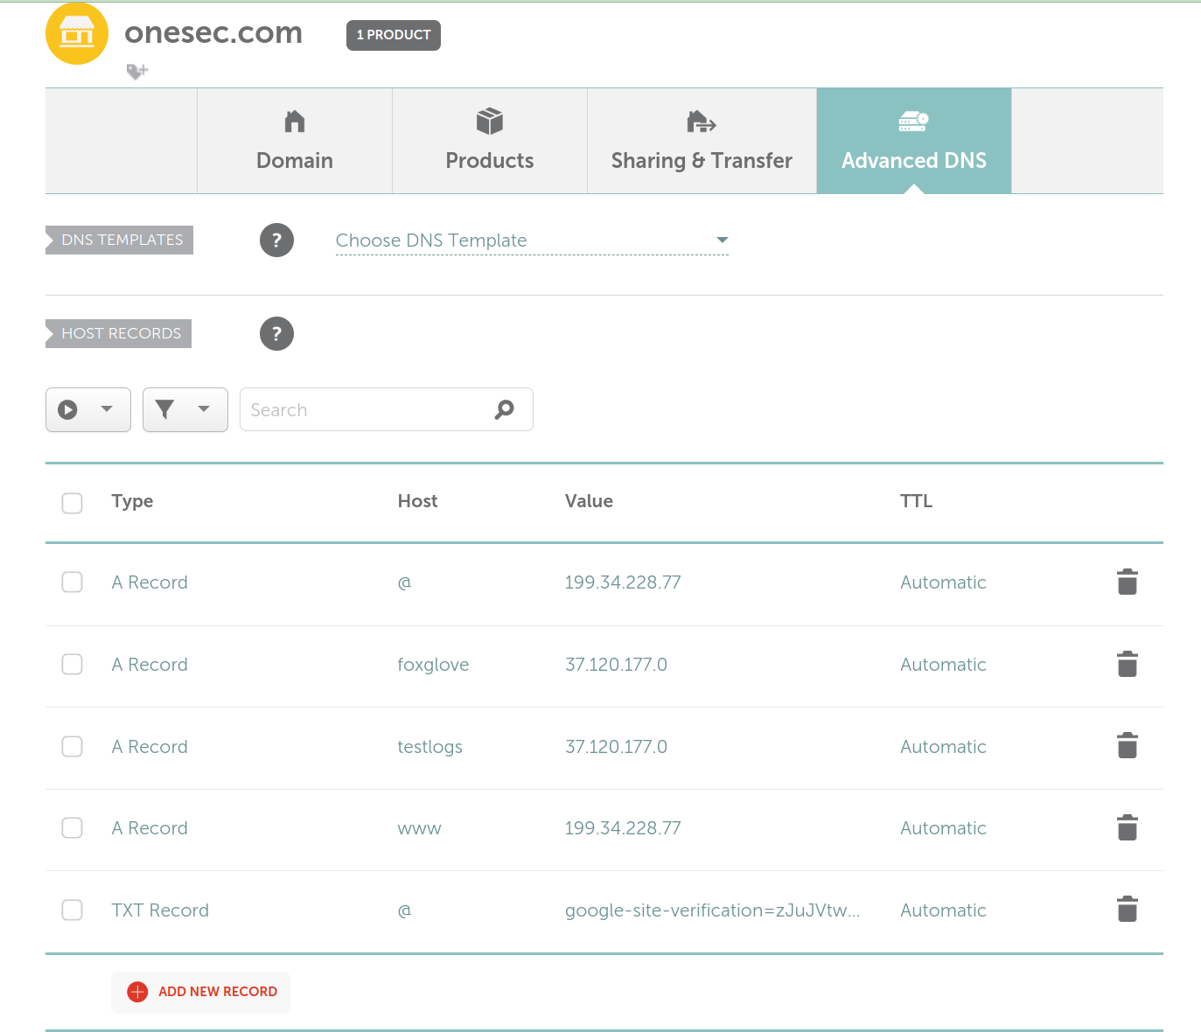Click the yellow storefront domain icon

tap(77, 34)
